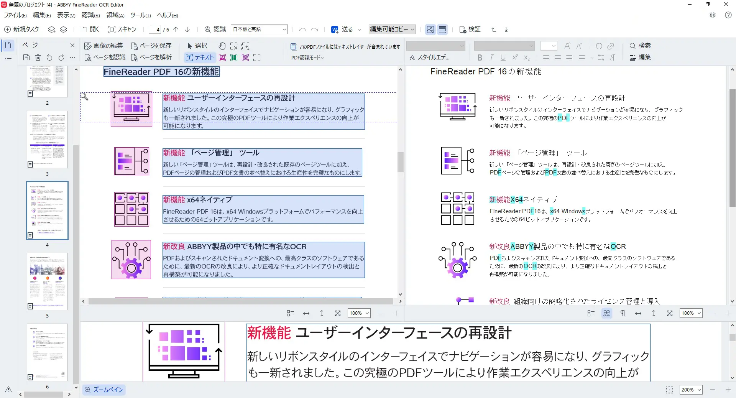Fit text pane to height
This screenshot has width=736, height=398.
click(x=654, y=313)
